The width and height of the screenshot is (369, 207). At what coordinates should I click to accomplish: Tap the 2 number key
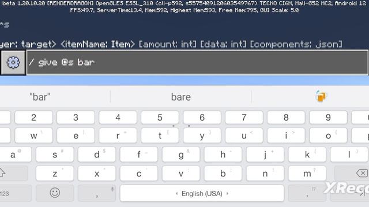point(33,117)
